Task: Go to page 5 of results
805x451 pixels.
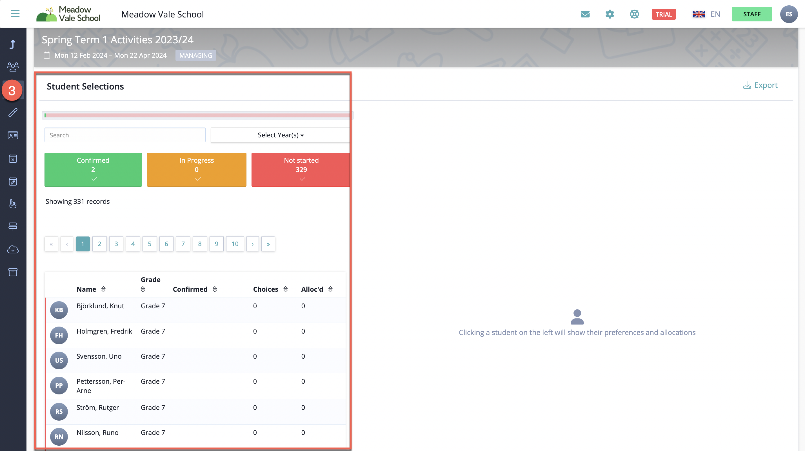Action: click(x=149, y=244)
